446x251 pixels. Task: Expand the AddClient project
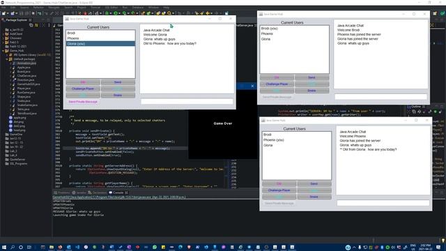(3, 34)
